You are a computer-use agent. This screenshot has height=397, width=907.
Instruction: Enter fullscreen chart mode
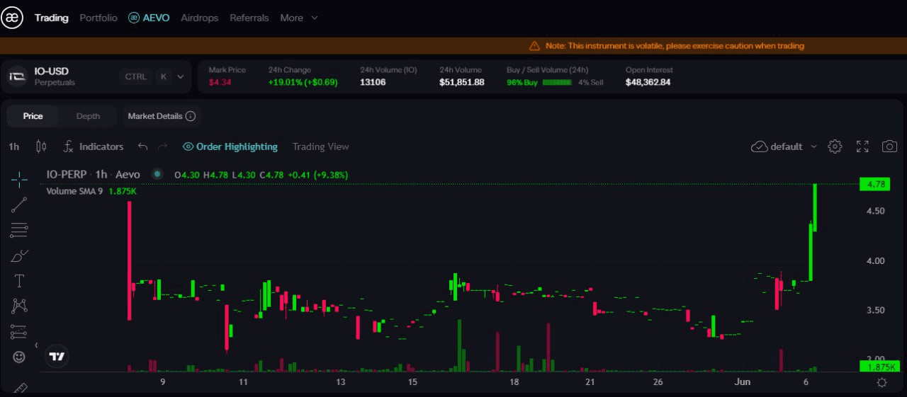point(862,146)
